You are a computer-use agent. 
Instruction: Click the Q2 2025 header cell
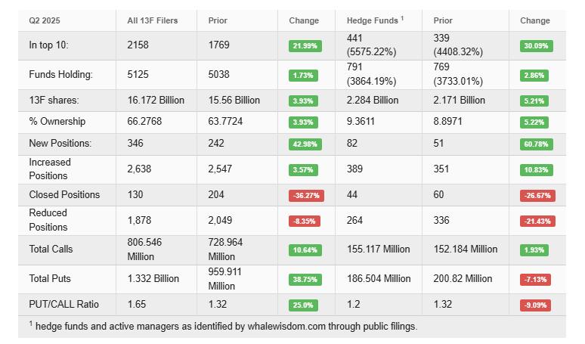pyautogui.click(x=45, y=20)
